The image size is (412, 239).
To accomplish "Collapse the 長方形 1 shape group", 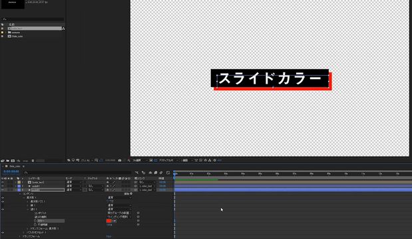I will [24, 198].
